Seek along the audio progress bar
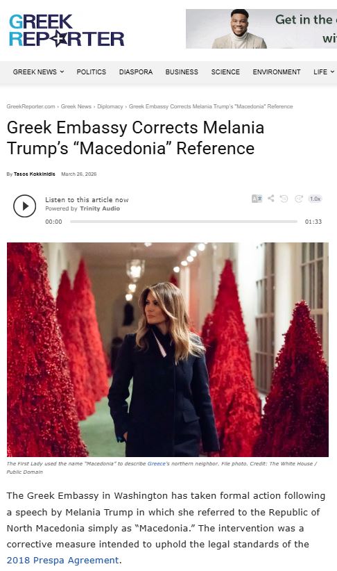This screenshot has width=337, height=571. [x=184, y=222]
